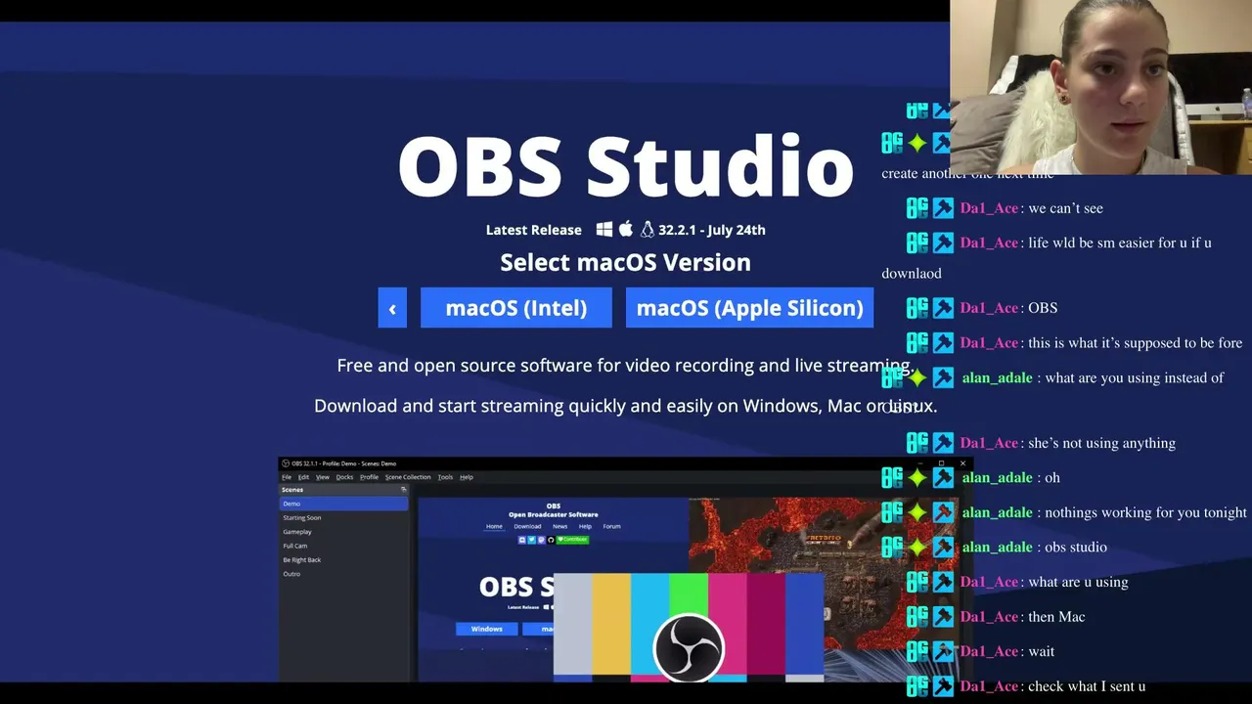This screenshot has height=704, width=1252.
Task: Click the green sparkle badge beside "alan_adale: oh"
Action: tap(917, 478)
